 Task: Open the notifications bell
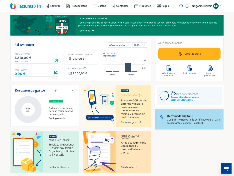point(187,6)
